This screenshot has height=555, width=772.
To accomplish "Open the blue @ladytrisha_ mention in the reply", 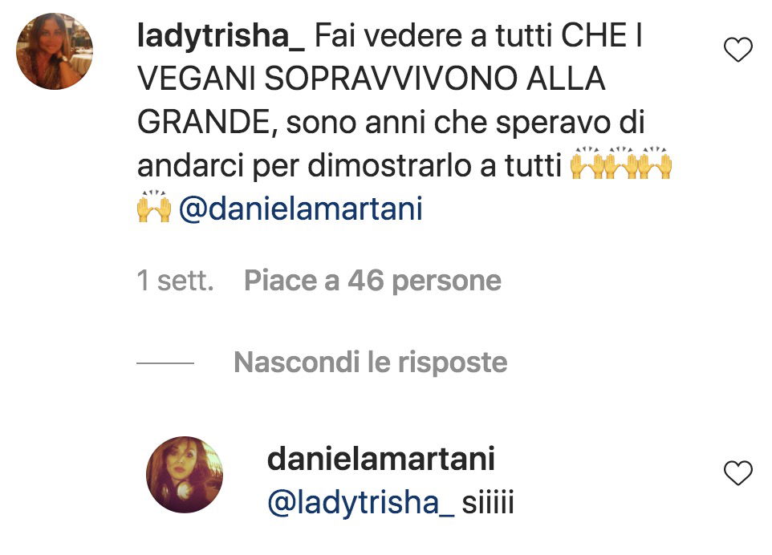I will pos(361,503).
